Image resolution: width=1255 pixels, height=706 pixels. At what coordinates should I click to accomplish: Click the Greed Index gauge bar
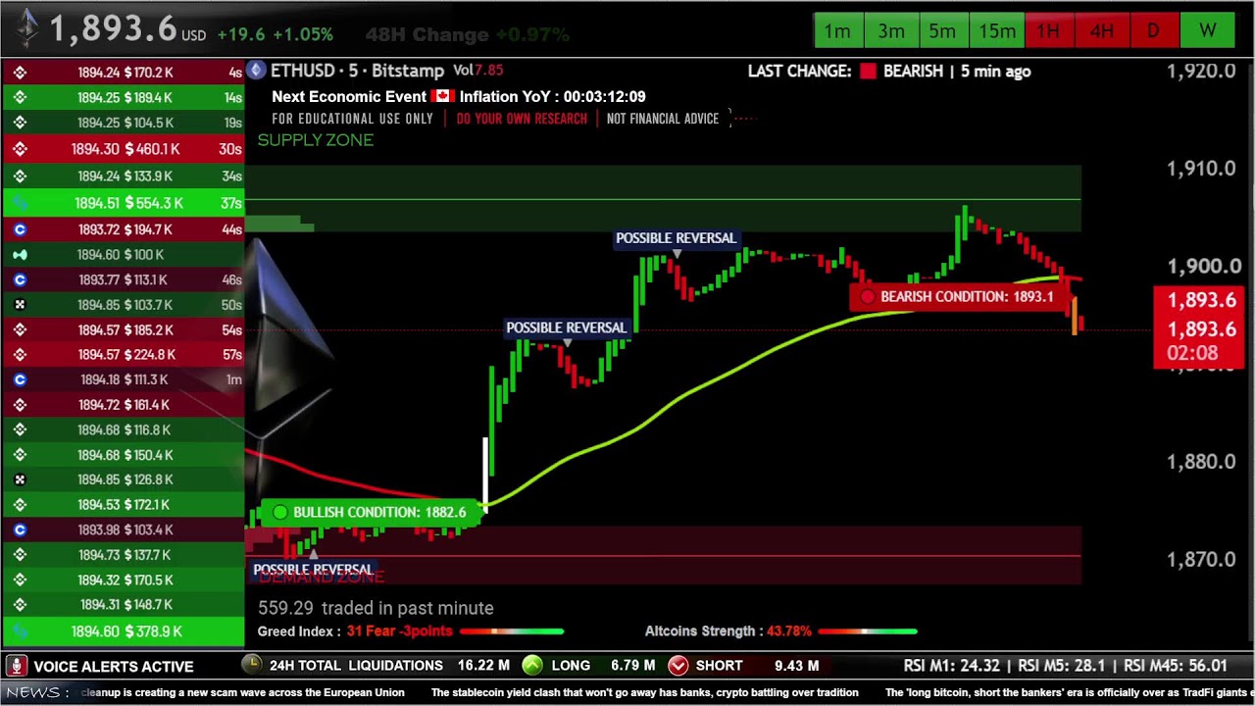[x=512, y=631]
